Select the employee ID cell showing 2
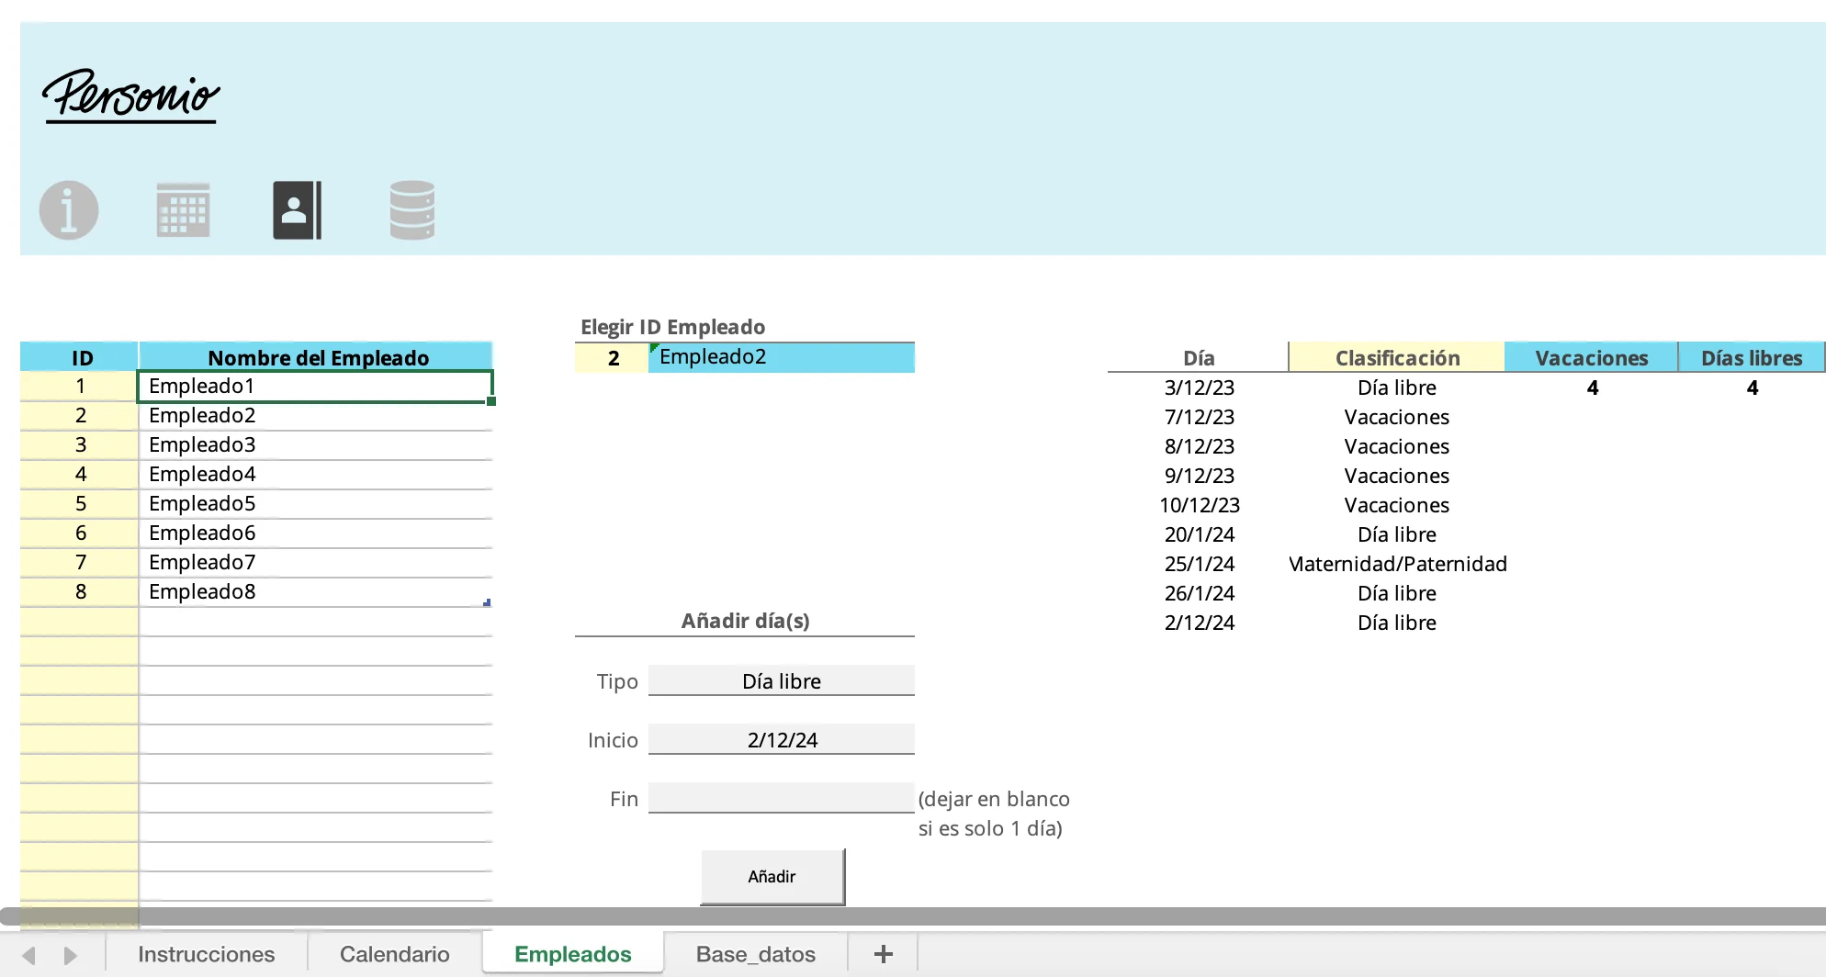This screenshot has height=977, width=1826. tap(613, 358)
